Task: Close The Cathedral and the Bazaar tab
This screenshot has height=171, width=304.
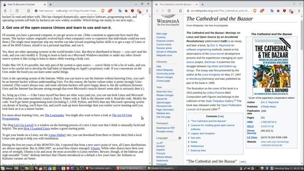Action: coord(197,4)
